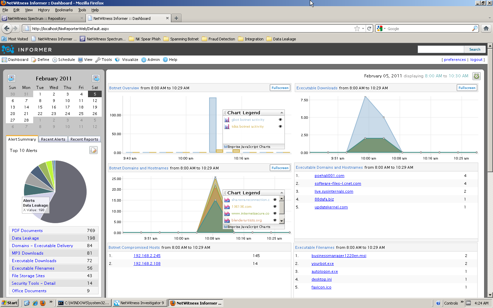Open the History menu
493x308 pixels.
point(44,10)
